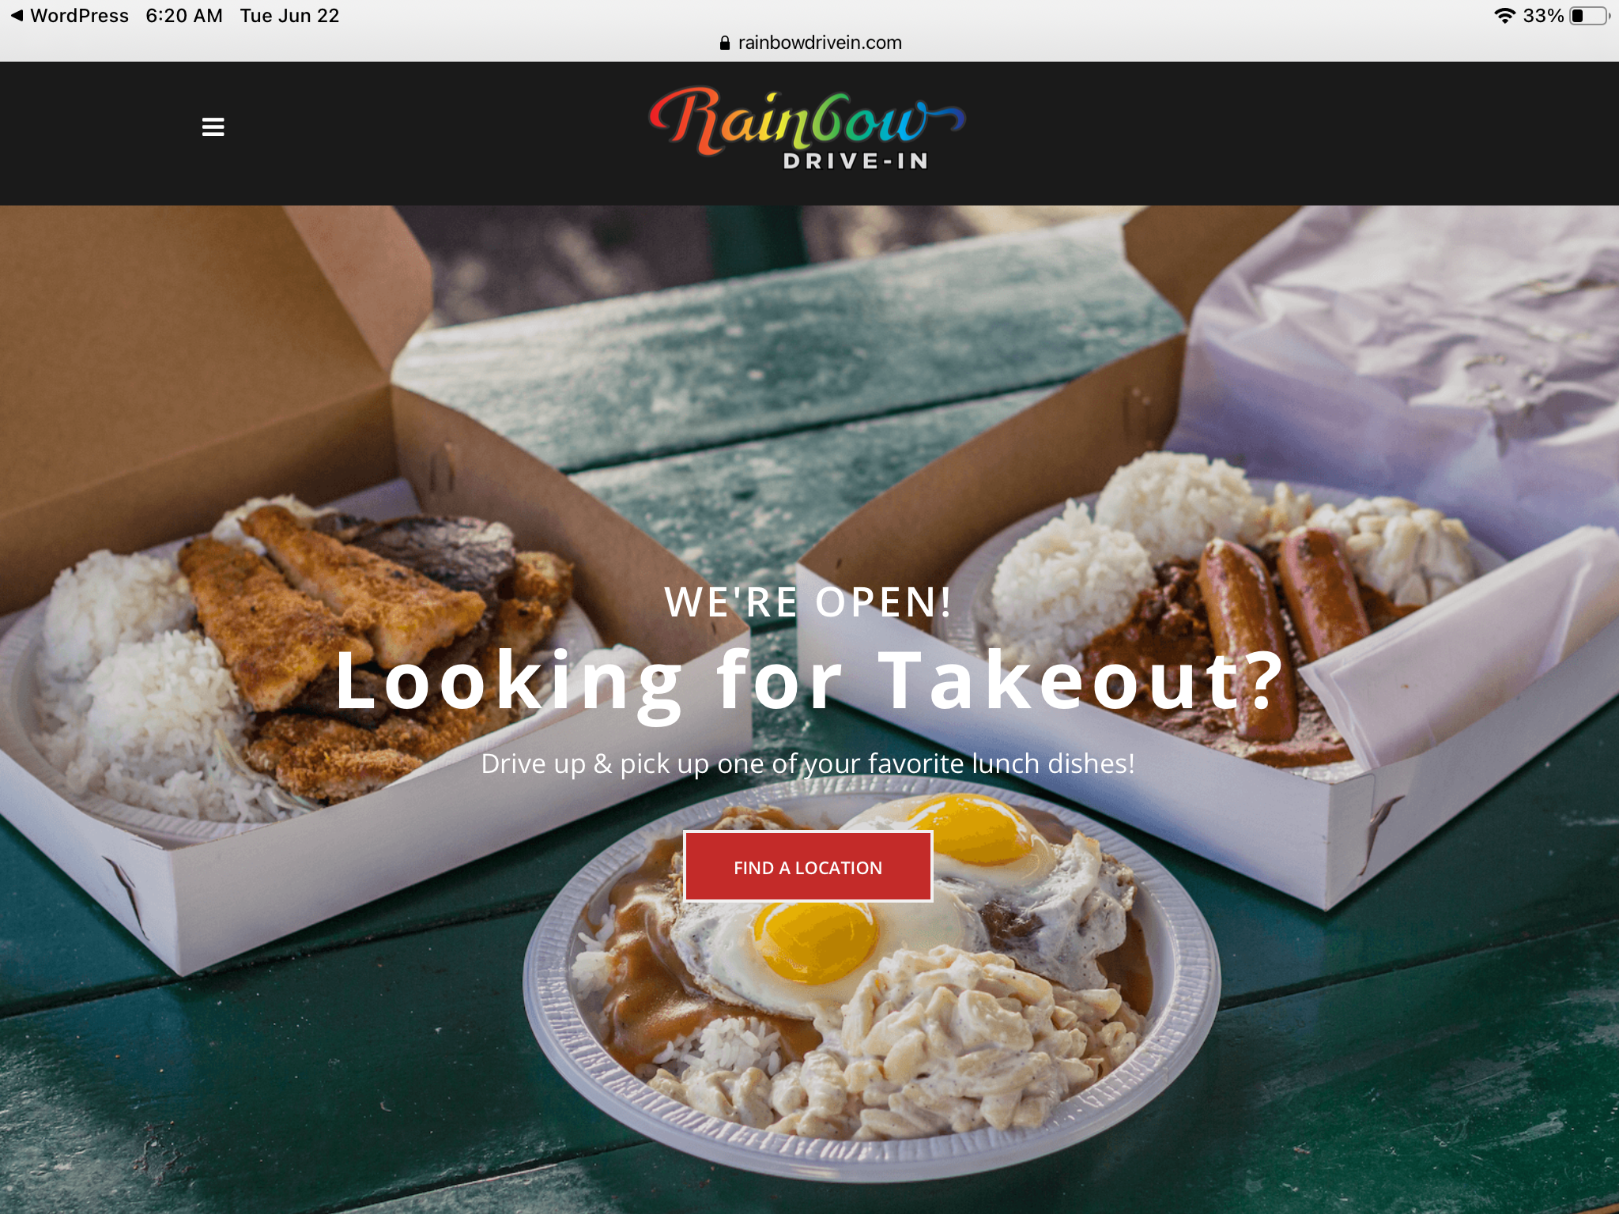Tap the Wi-Fi status icon
Screen dimensions: 1619x1214
coord(1504,16)
